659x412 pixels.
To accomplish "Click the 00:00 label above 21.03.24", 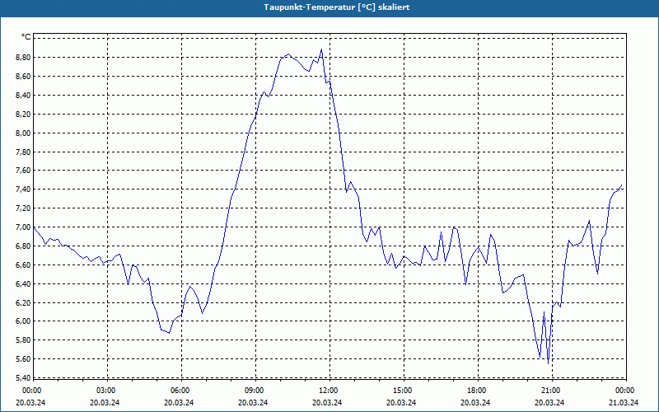I will point(626,390).
